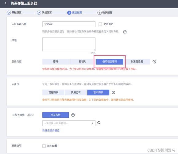Go to 基础配置 step label

click(17, 13)
